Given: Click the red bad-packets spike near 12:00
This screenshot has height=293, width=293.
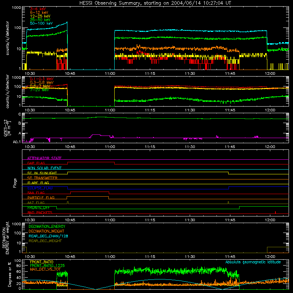Looking at the screenshot, I should pos(275,212).
